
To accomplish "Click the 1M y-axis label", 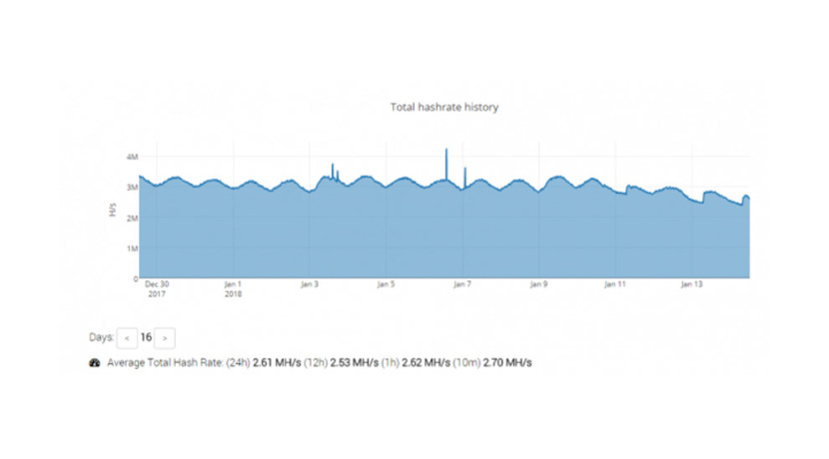I will [132, 248].
